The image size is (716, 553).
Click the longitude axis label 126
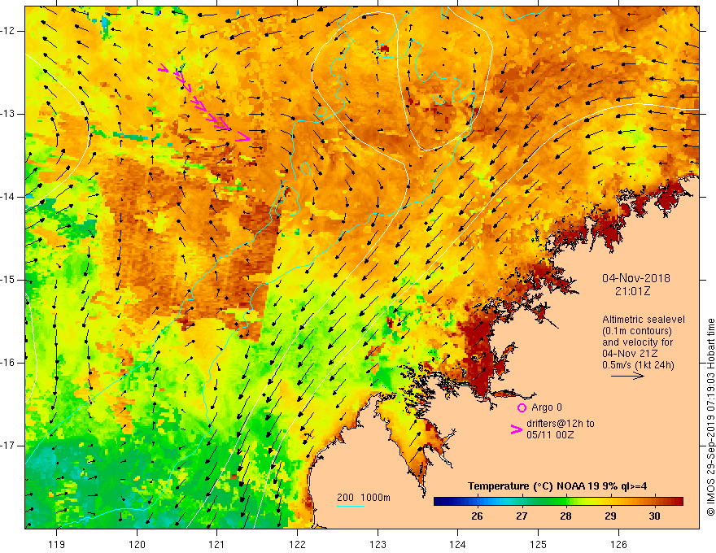pos(618,544)
